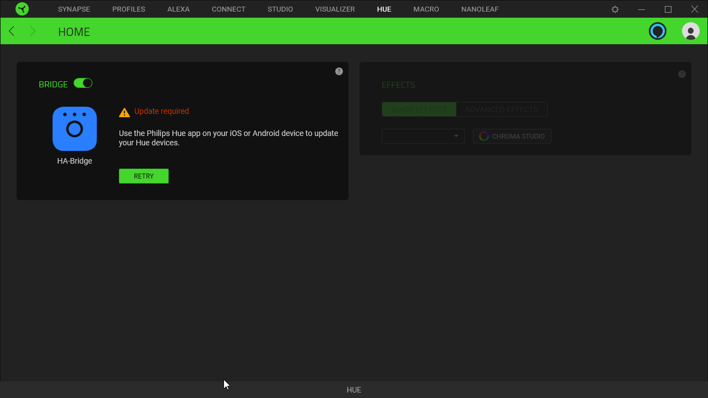Switch to the Synapse tab
The width and height of the screenshot is (708, 398).
tap(74, 9)
